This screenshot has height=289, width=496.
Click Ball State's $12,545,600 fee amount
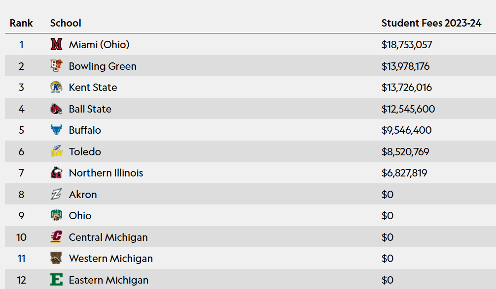tap(408, 109)
